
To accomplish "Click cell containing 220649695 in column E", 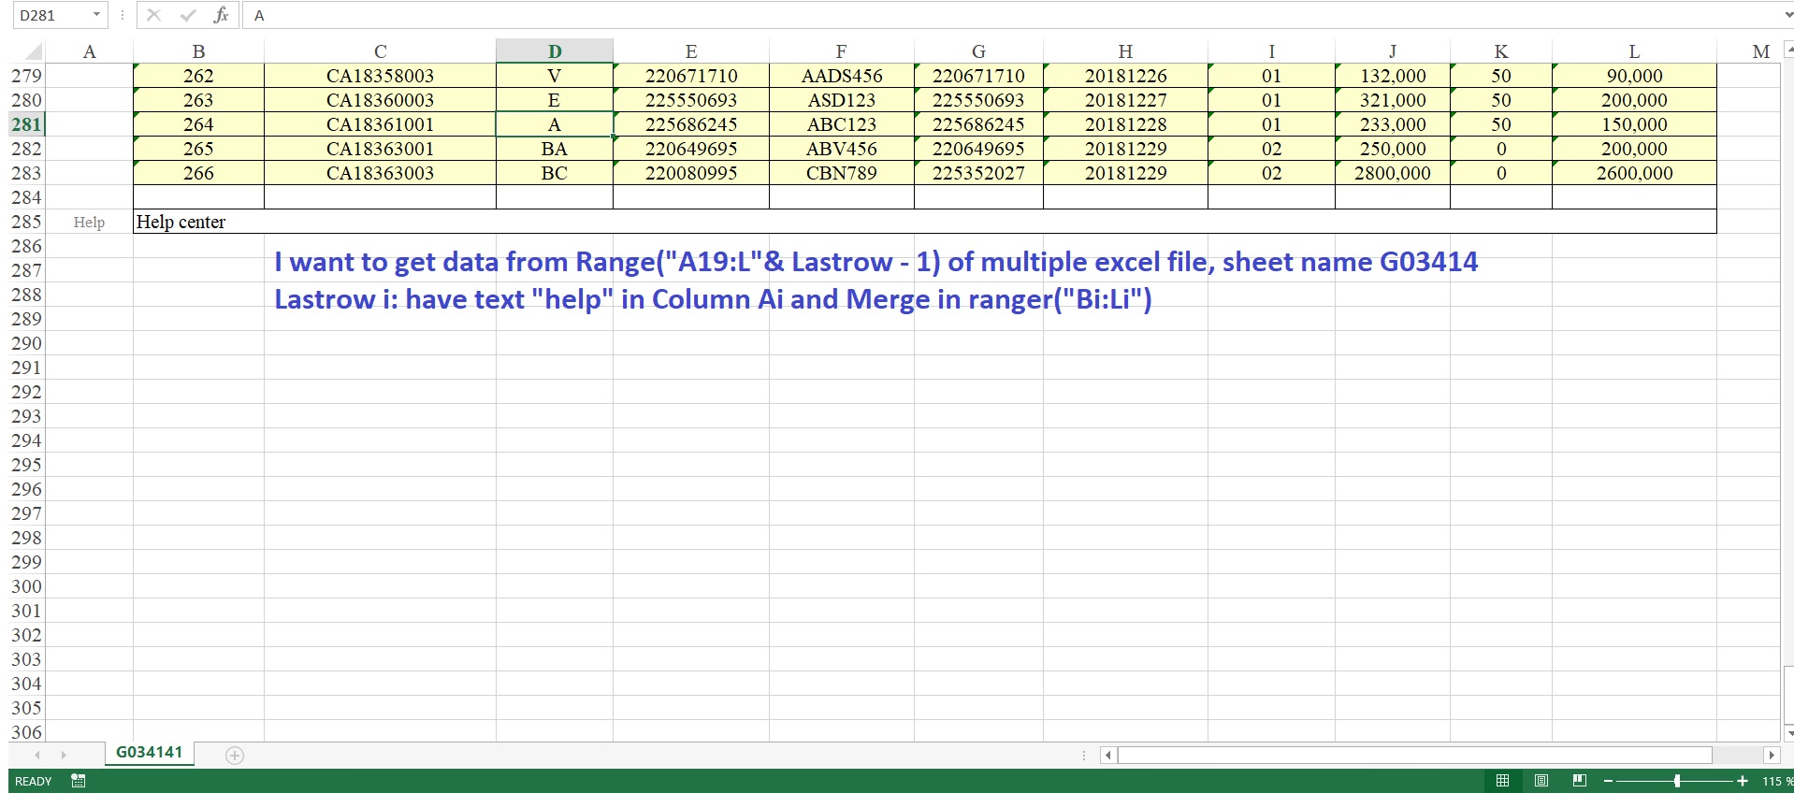I will click(691, 149).
